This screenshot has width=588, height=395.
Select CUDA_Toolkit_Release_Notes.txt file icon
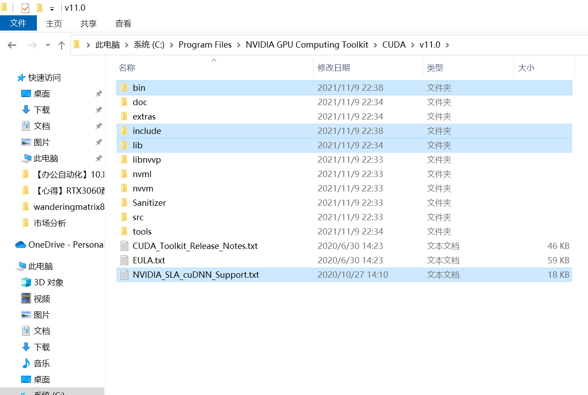(x=125, y=246)
